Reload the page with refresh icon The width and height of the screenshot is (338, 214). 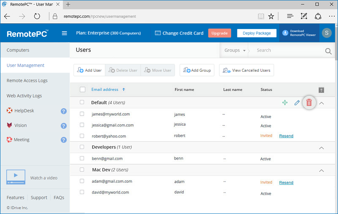37,16
